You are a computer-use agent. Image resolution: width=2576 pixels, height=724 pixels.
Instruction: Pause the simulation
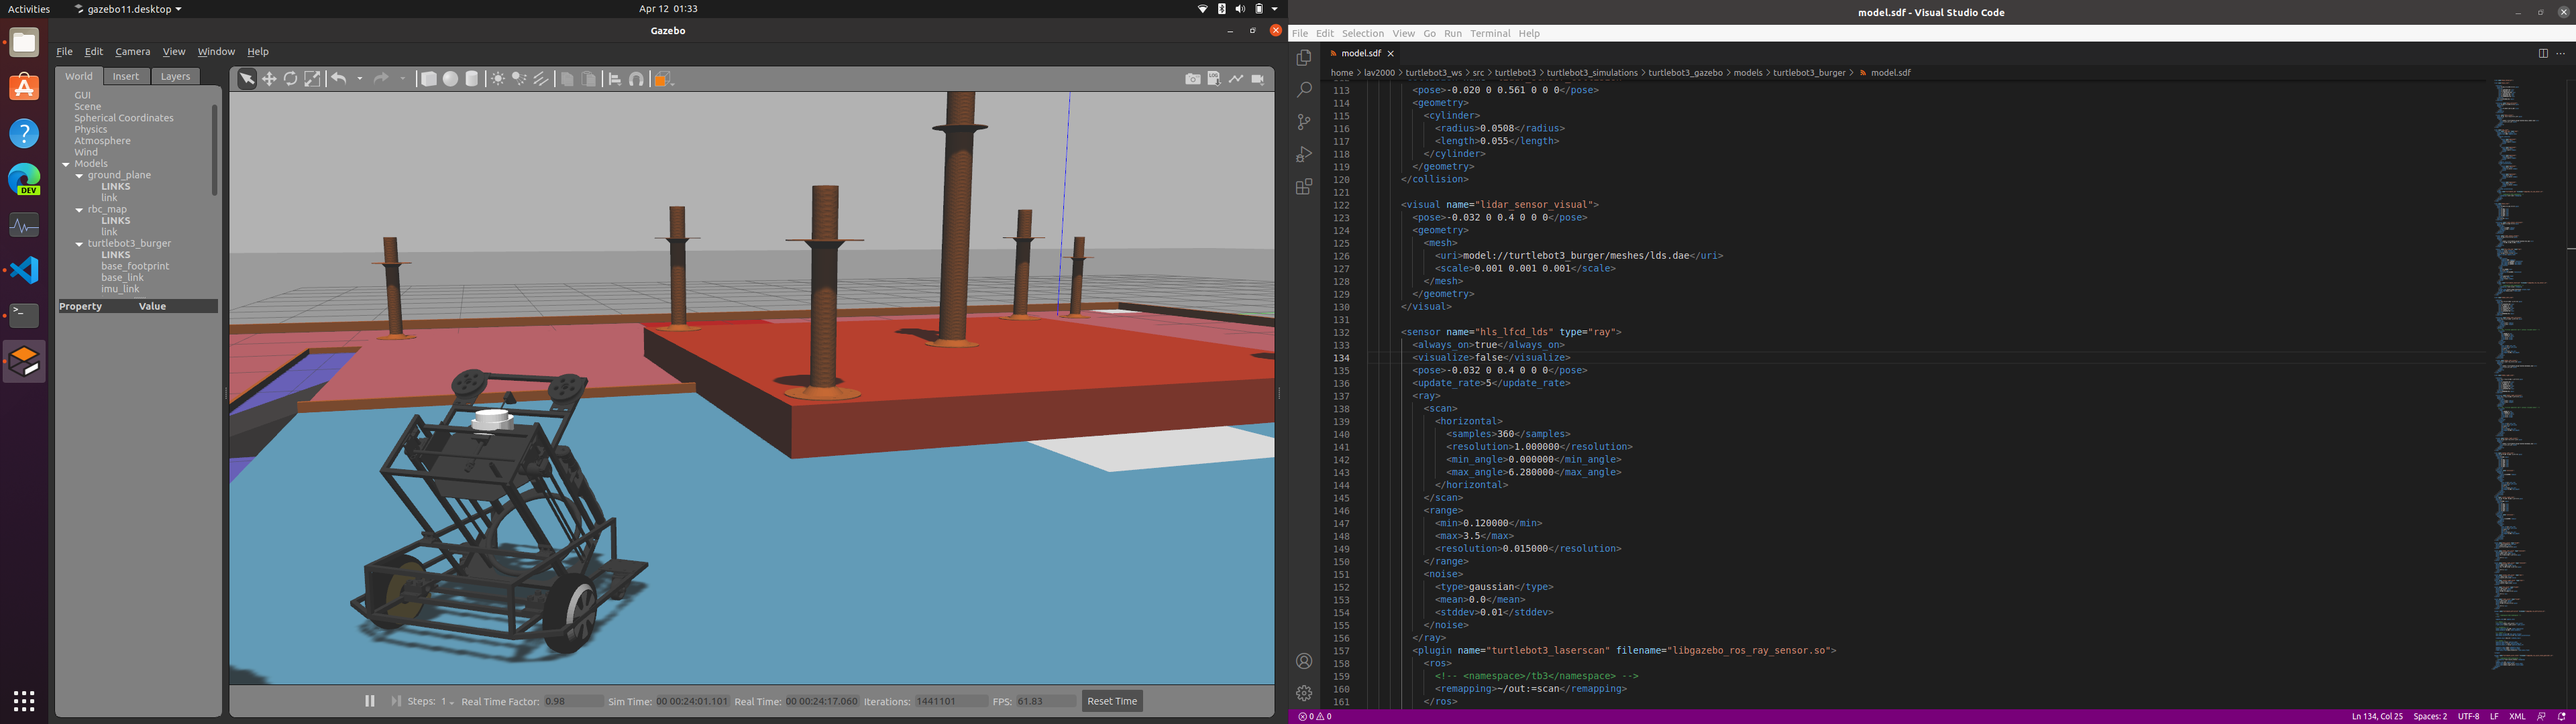coord(370,701)
